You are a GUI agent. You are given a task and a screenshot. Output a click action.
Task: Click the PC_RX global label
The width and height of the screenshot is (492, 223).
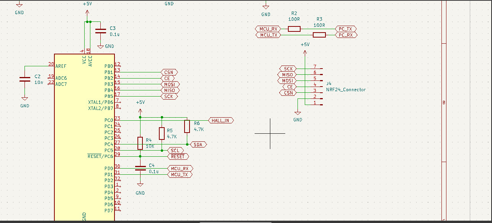click(346, 35)
